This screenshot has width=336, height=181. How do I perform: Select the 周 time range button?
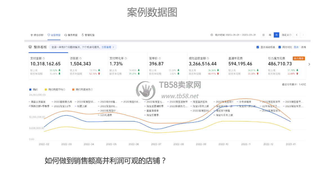(270, 35)
